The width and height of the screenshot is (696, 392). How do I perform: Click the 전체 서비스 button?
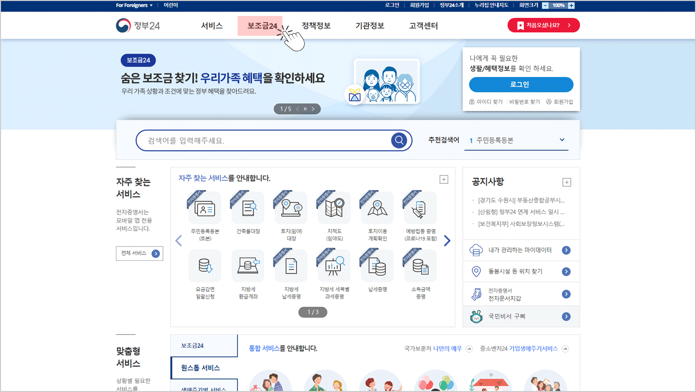[x=140, y=253]
